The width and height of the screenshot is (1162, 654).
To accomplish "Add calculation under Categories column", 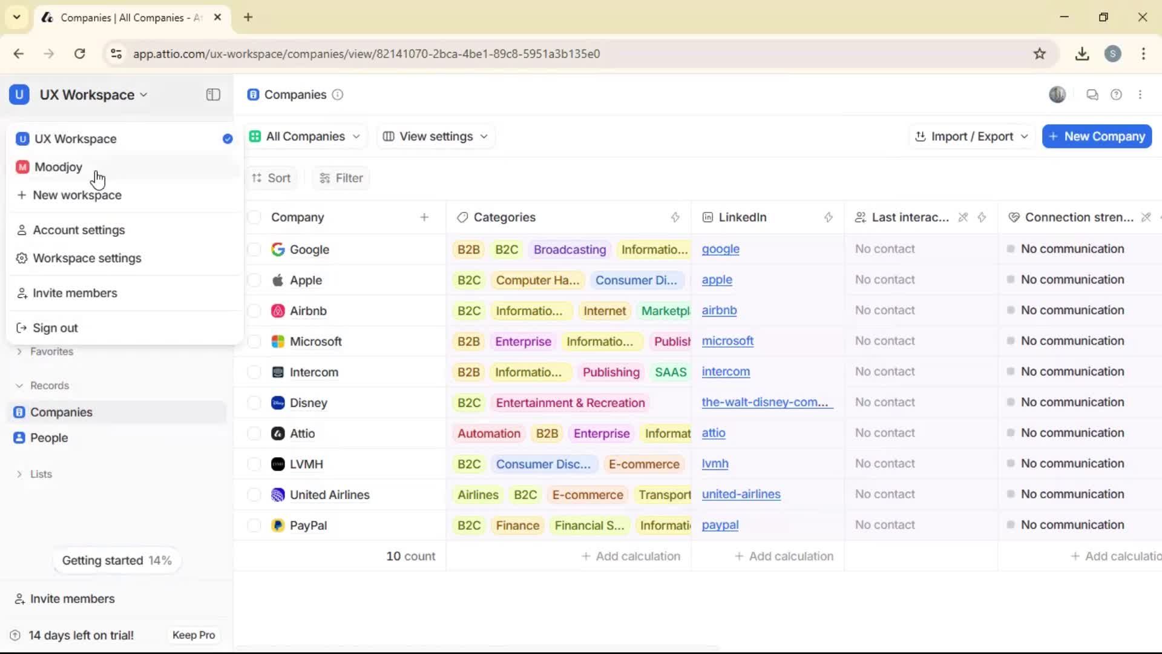I will tap(631, 556).
